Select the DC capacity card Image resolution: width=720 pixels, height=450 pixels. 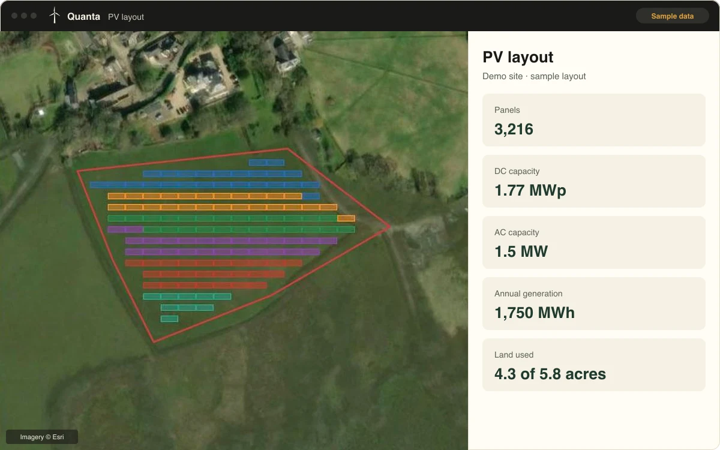pos(593,181)
